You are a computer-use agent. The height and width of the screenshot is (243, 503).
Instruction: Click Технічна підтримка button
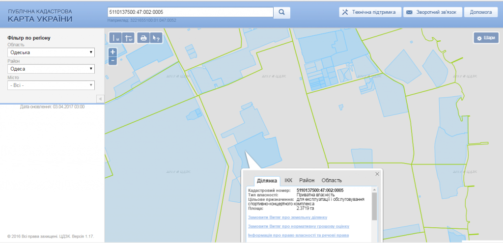point(370,12)
